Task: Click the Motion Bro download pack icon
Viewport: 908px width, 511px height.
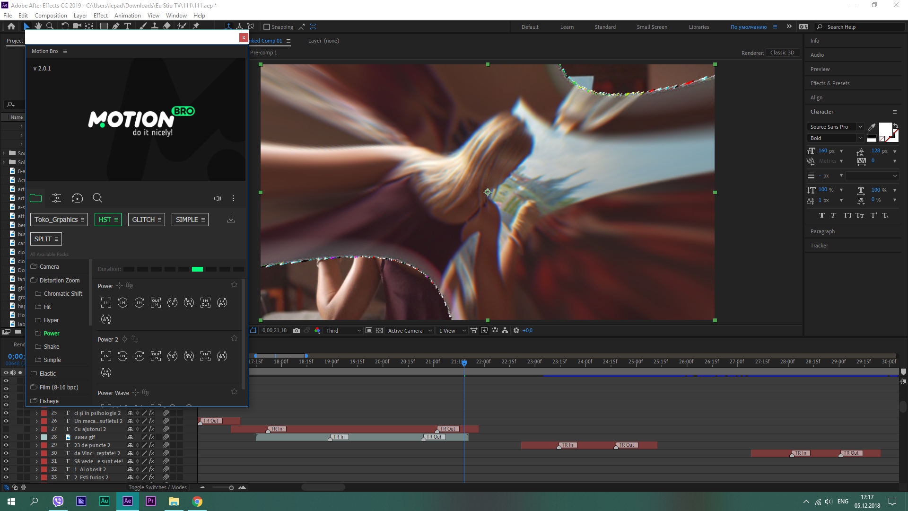Action: coord(231,219)
